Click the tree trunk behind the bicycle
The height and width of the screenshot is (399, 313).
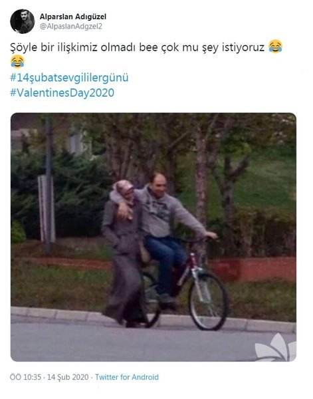tap(201, 178)
